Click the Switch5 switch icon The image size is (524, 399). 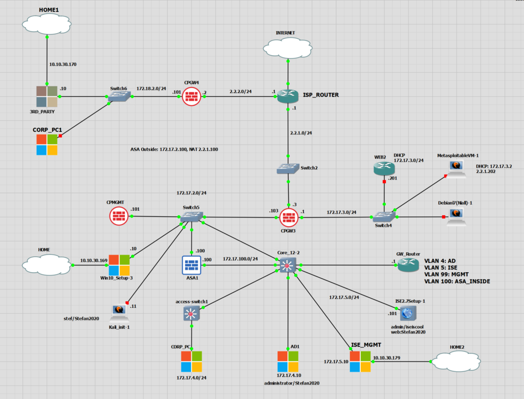coord(191,216)
